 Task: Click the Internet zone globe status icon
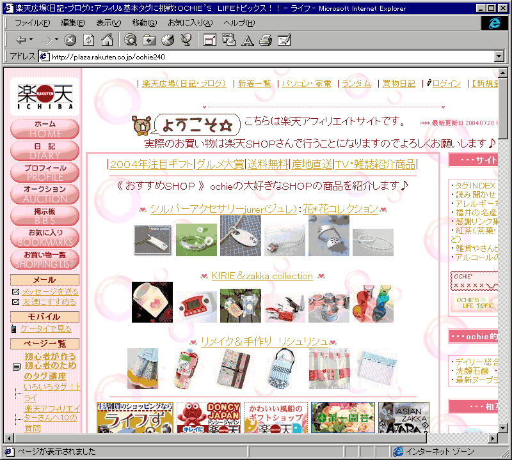398,451
